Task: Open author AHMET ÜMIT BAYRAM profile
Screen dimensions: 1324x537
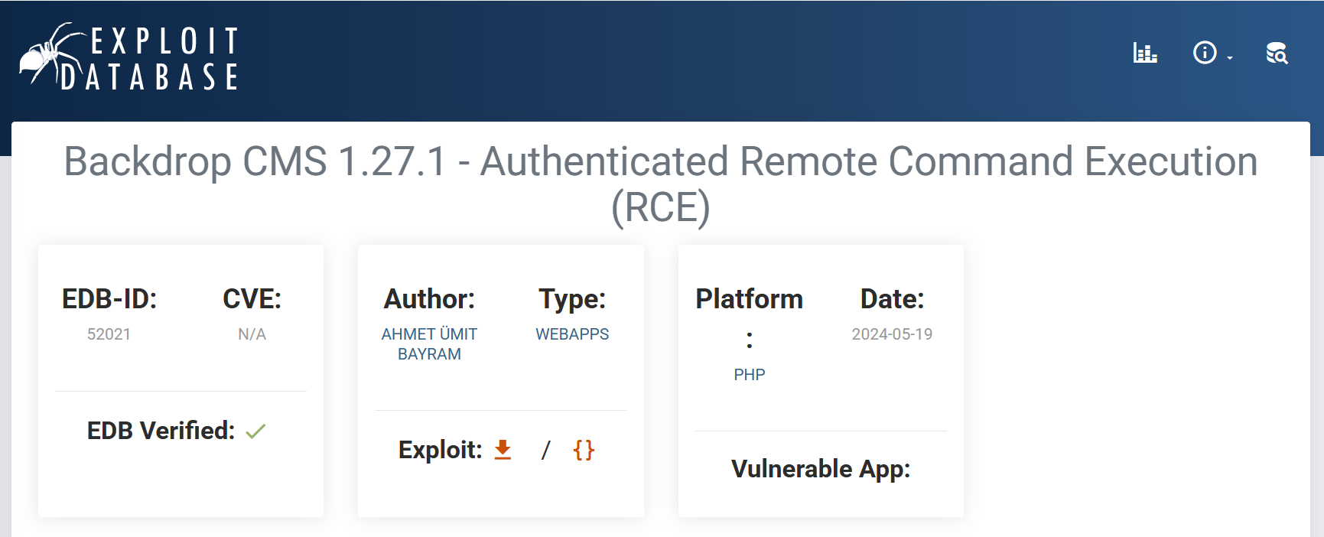Action: pos(429,344)
